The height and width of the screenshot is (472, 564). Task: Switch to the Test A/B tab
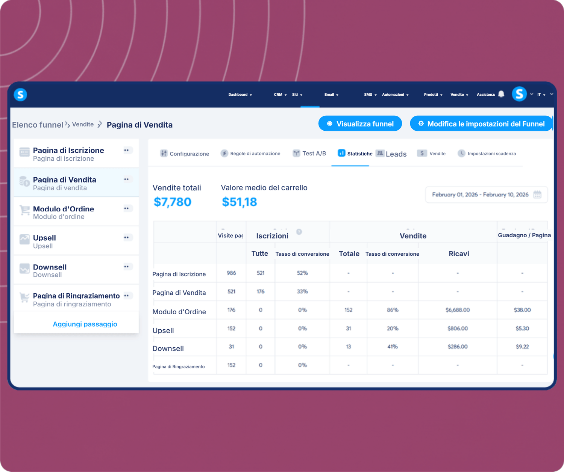click(309, 154)
